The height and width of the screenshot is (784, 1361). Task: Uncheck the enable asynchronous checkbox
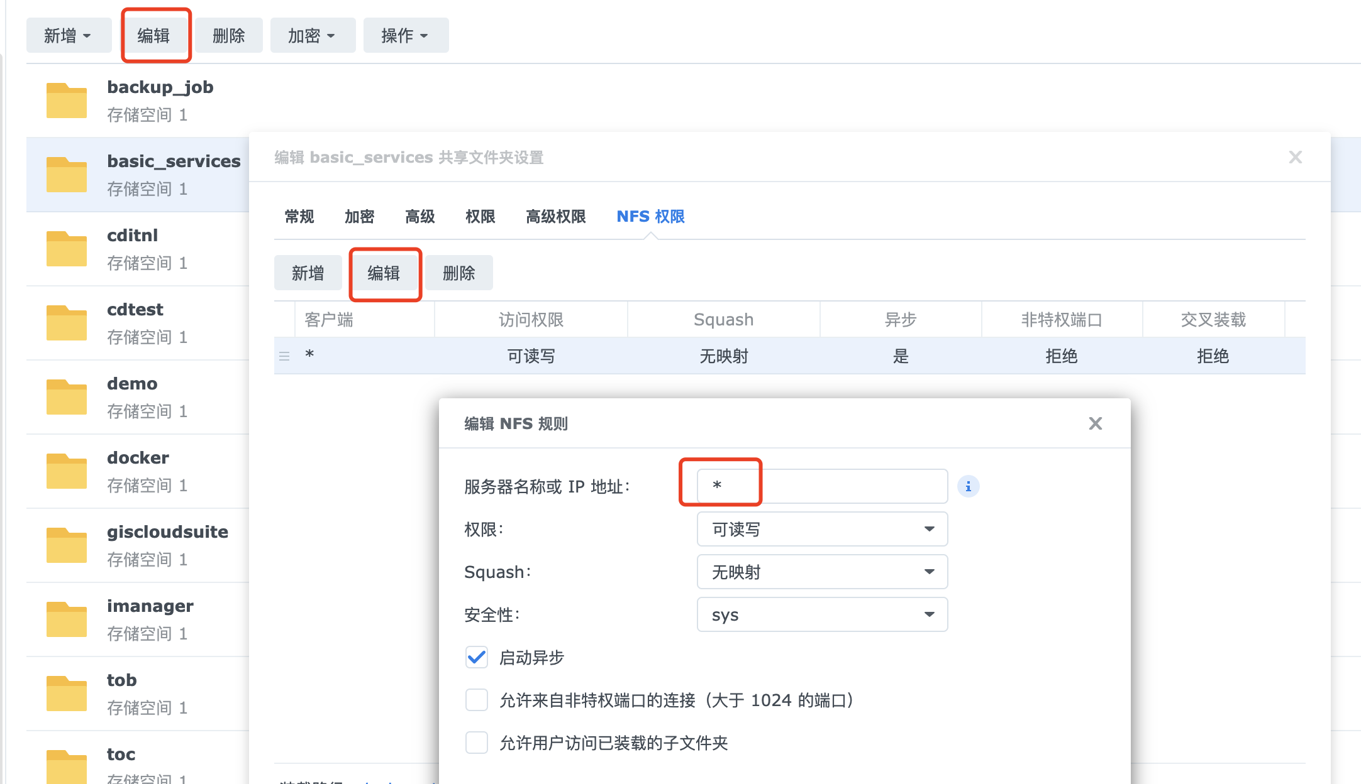[477, 657]
